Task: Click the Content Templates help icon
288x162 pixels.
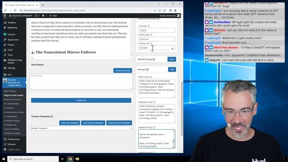Action: [x=52, y=117]
